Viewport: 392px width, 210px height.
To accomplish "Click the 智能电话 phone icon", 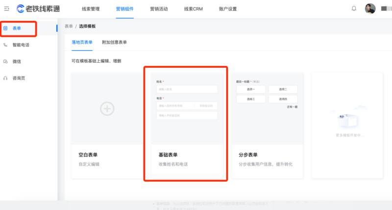I will [5, 45].
